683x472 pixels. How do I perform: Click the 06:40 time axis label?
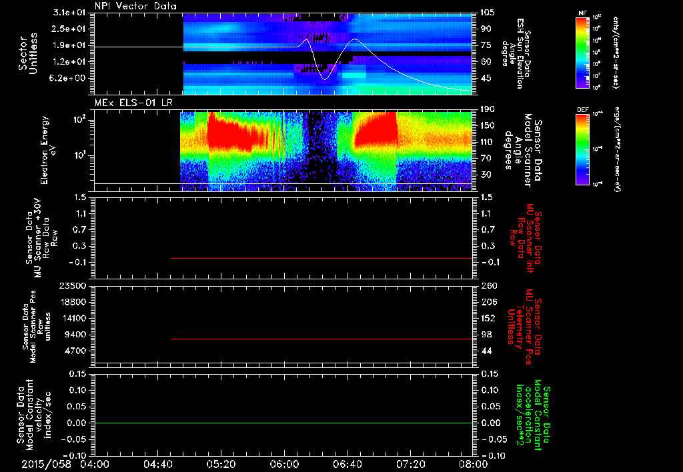[347, 464]
